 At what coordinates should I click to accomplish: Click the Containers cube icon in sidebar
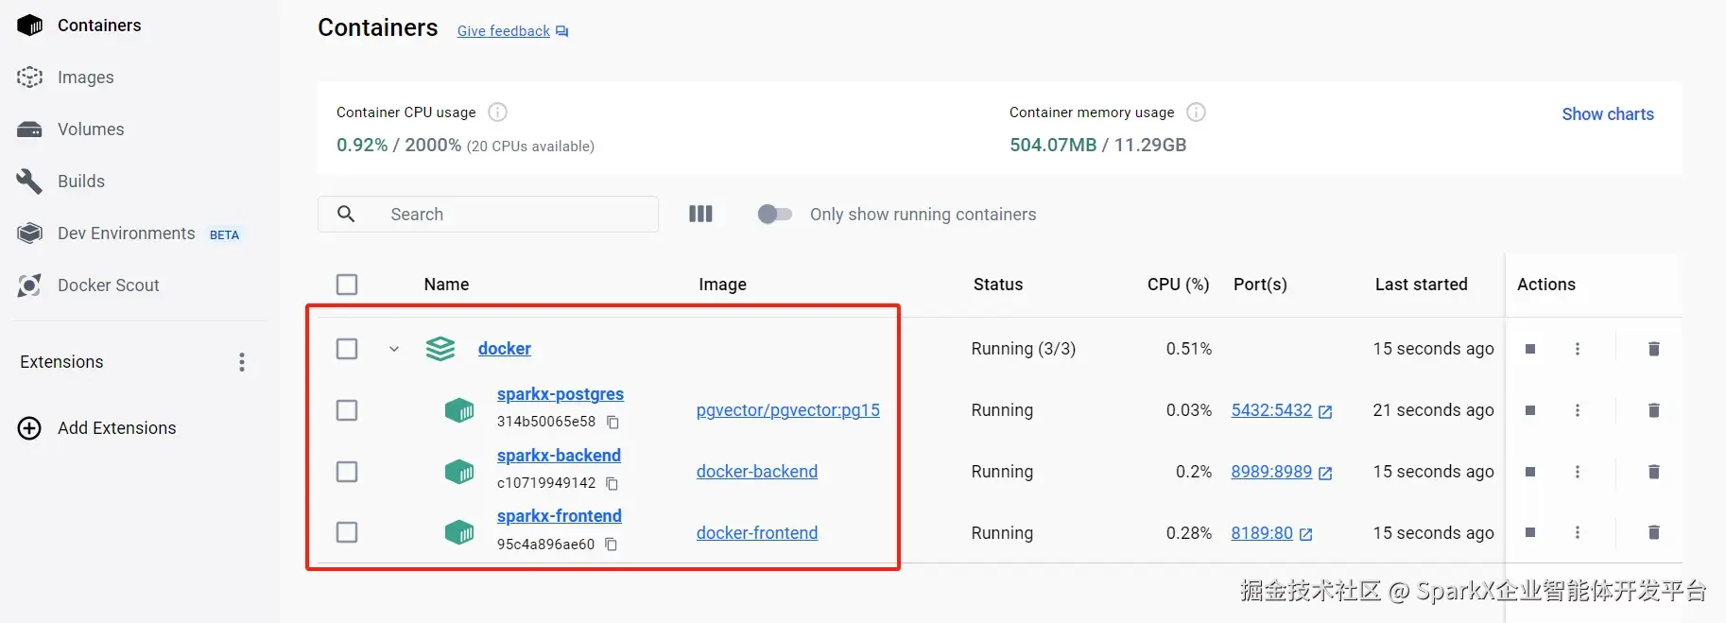(x=29, y=26)
